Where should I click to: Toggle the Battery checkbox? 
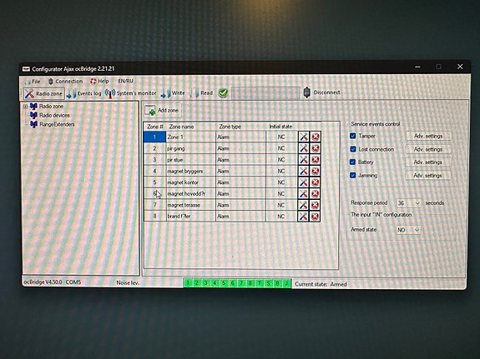[x=353, y=162]
